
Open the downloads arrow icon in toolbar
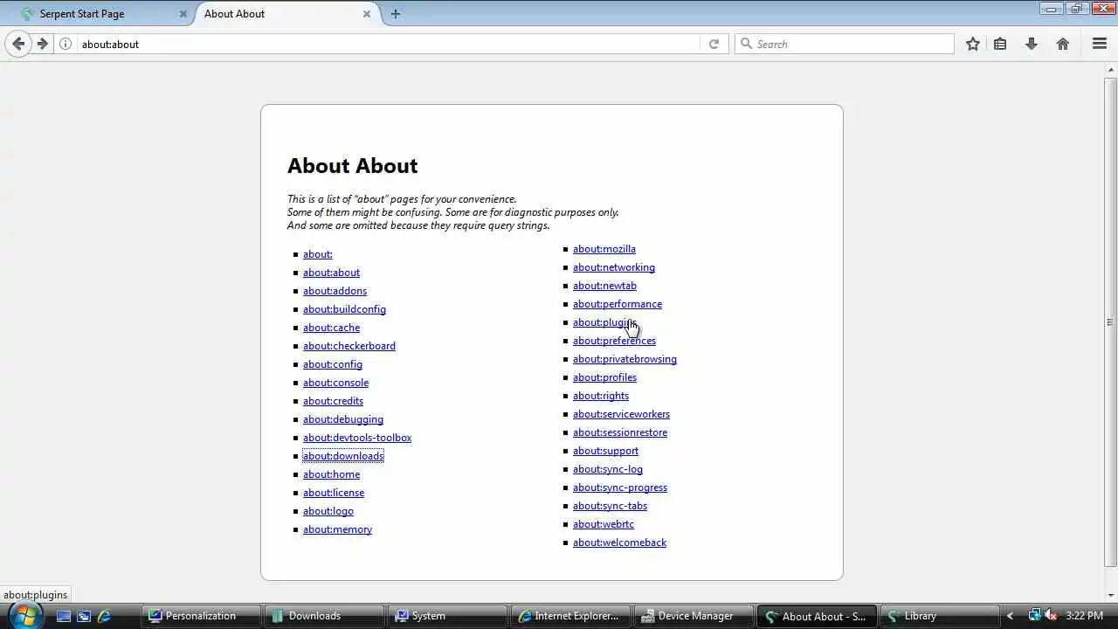pos(1032,44)
